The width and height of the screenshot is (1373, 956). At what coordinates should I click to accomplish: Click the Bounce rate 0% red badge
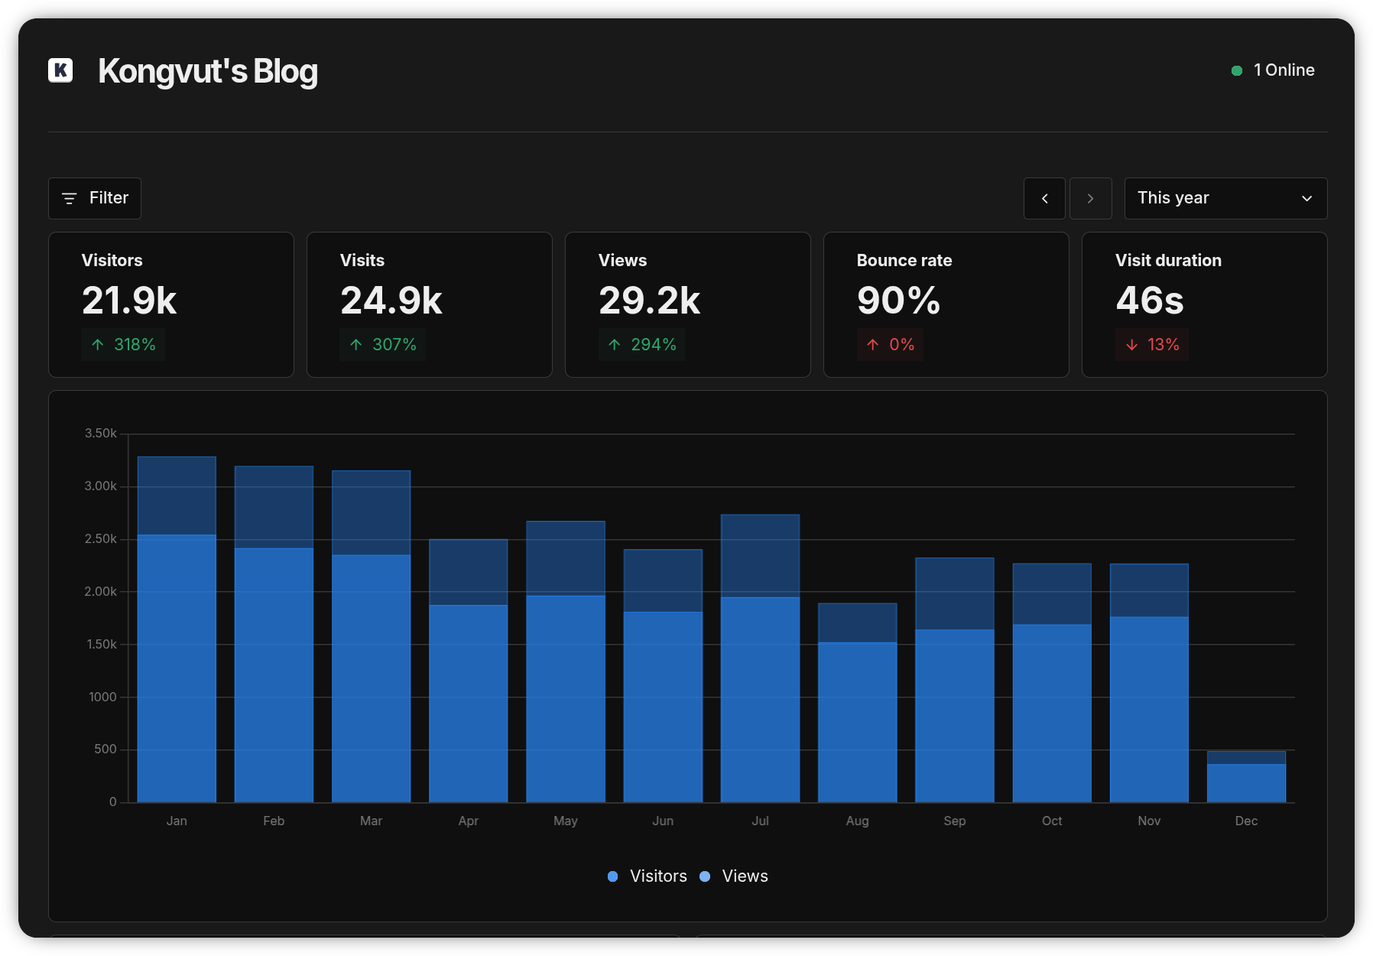pos(890,345)
